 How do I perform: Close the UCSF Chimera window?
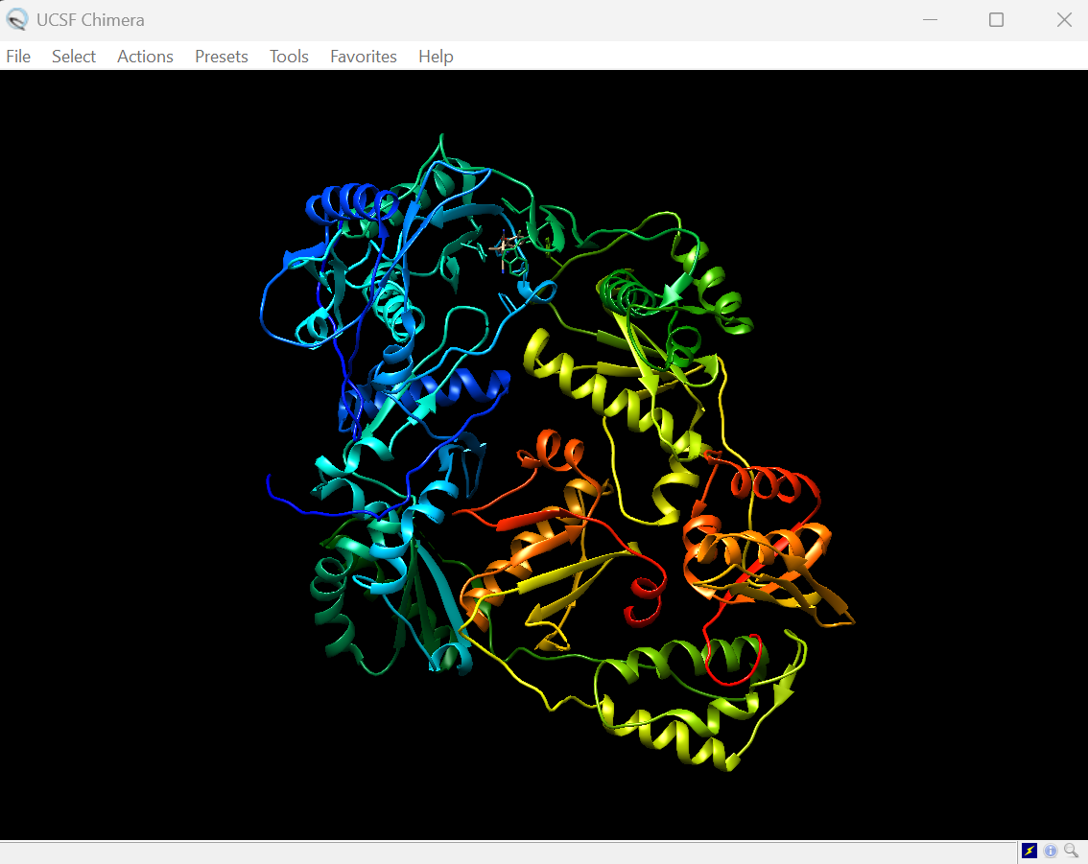pos(1064,19)
